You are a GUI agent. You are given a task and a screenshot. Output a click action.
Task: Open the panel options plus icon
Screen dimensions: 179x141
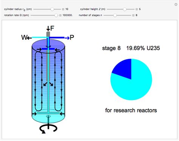[176, 5]
